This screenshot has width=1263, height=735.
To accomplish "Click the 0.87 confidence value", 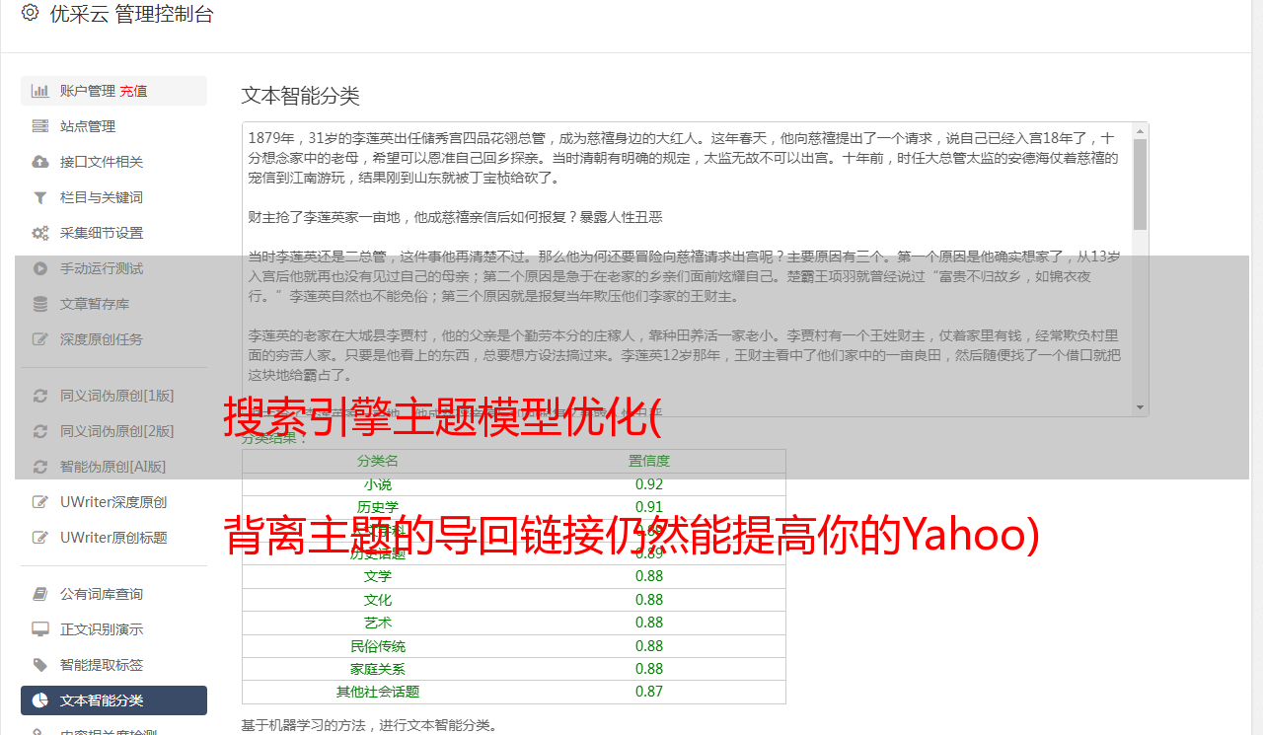I will coord(649,692).
